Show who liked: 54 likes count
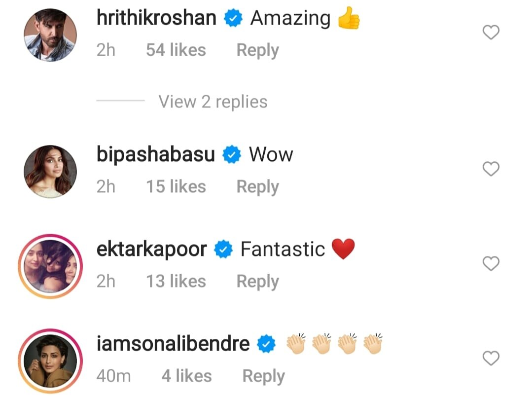The image size is (532, 396). [x=176, y=50]
